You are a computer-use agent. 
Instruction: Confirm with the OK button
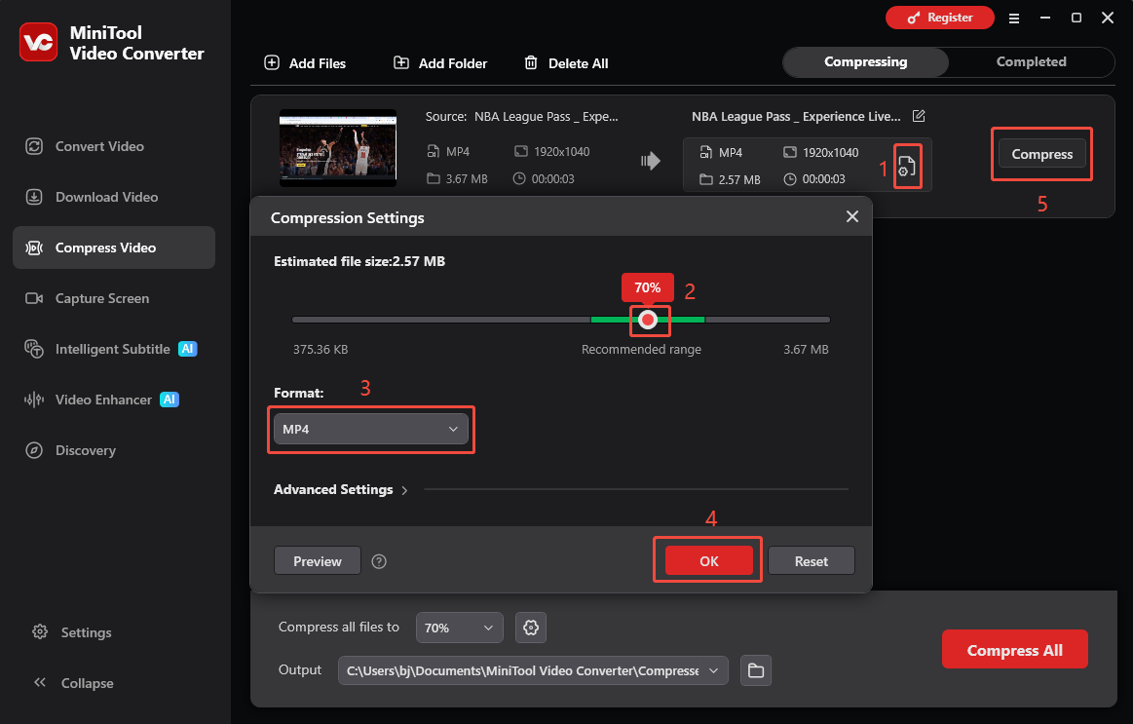[709, 561]
